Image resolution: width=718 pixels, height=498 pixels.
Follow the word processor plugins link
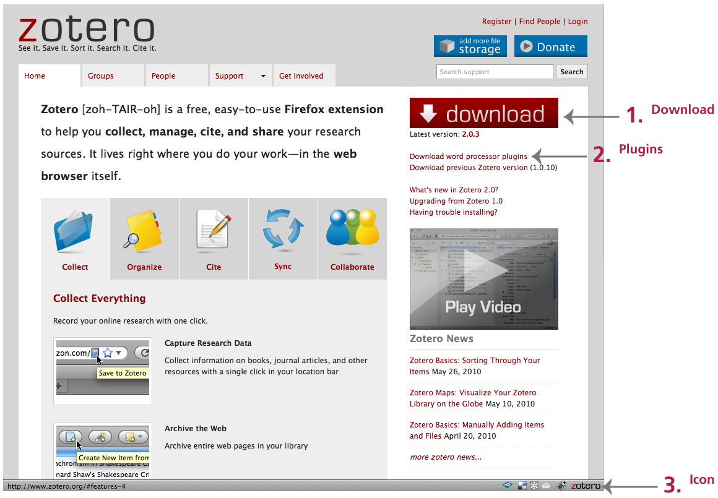pyautogui.click(x=468, y=157)
